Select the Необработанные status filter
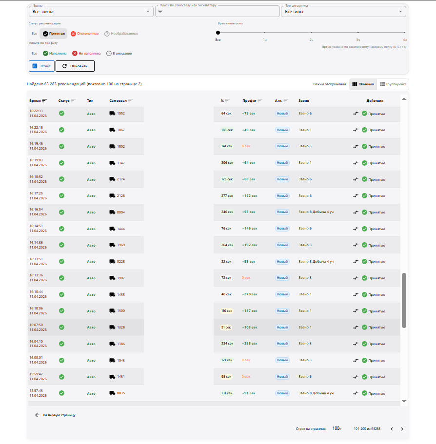Image resolution: width=436 pixels, height=444 pixels. pos(121,34)
